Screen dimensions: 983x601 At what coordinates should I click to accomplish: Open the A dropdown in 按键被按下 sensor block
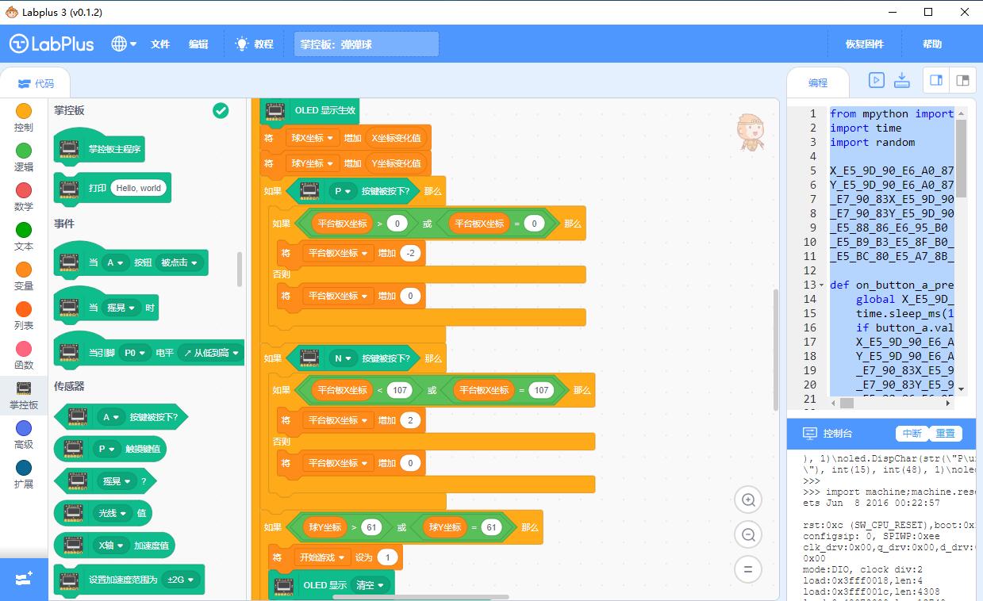click(x=110, y=417)
